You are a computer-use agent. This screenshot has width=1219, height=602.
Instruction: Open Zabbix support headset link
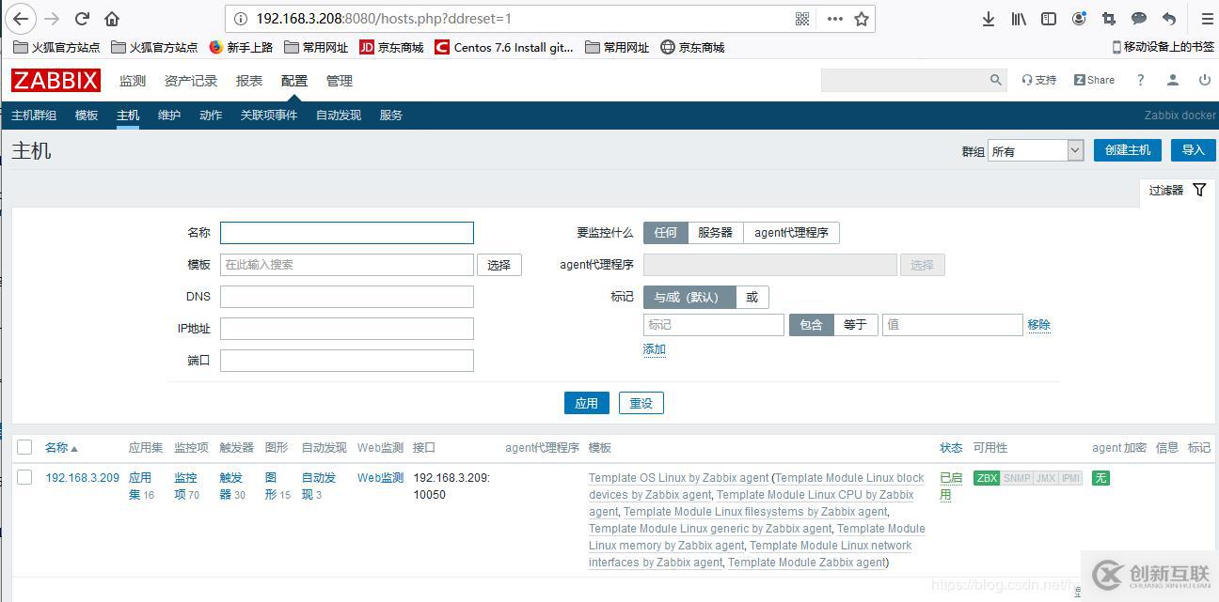(x=1039, y=81)
